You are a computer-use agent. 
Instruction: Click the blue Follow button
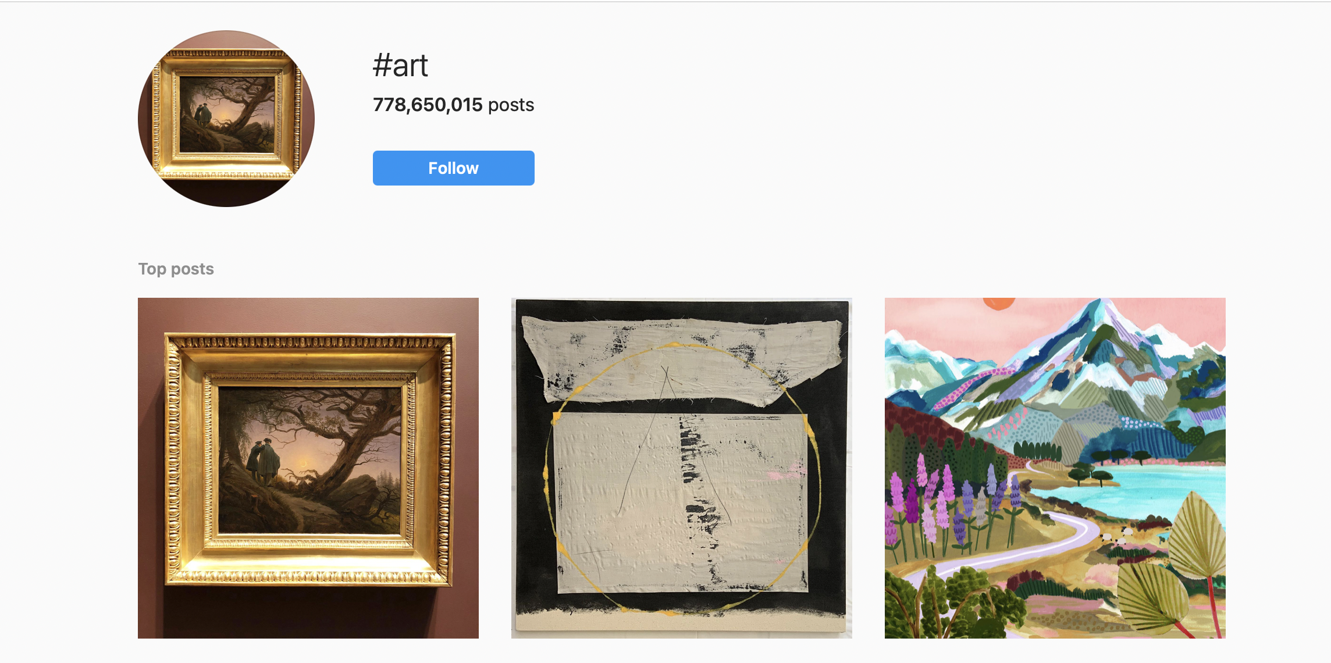point(453,168)
